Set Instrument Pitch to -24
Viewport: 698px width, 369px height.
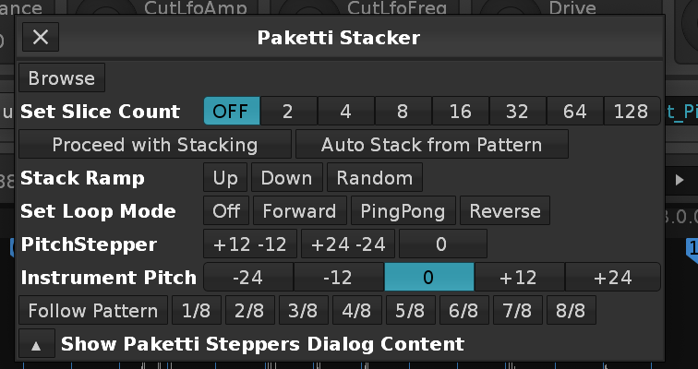point(247,278)
